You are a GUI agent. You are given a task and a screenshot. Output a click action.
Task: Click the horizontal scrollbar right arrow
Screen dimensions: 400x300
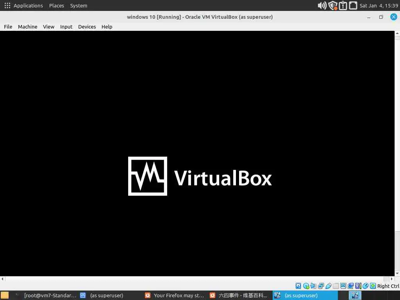tap(392, 279)
